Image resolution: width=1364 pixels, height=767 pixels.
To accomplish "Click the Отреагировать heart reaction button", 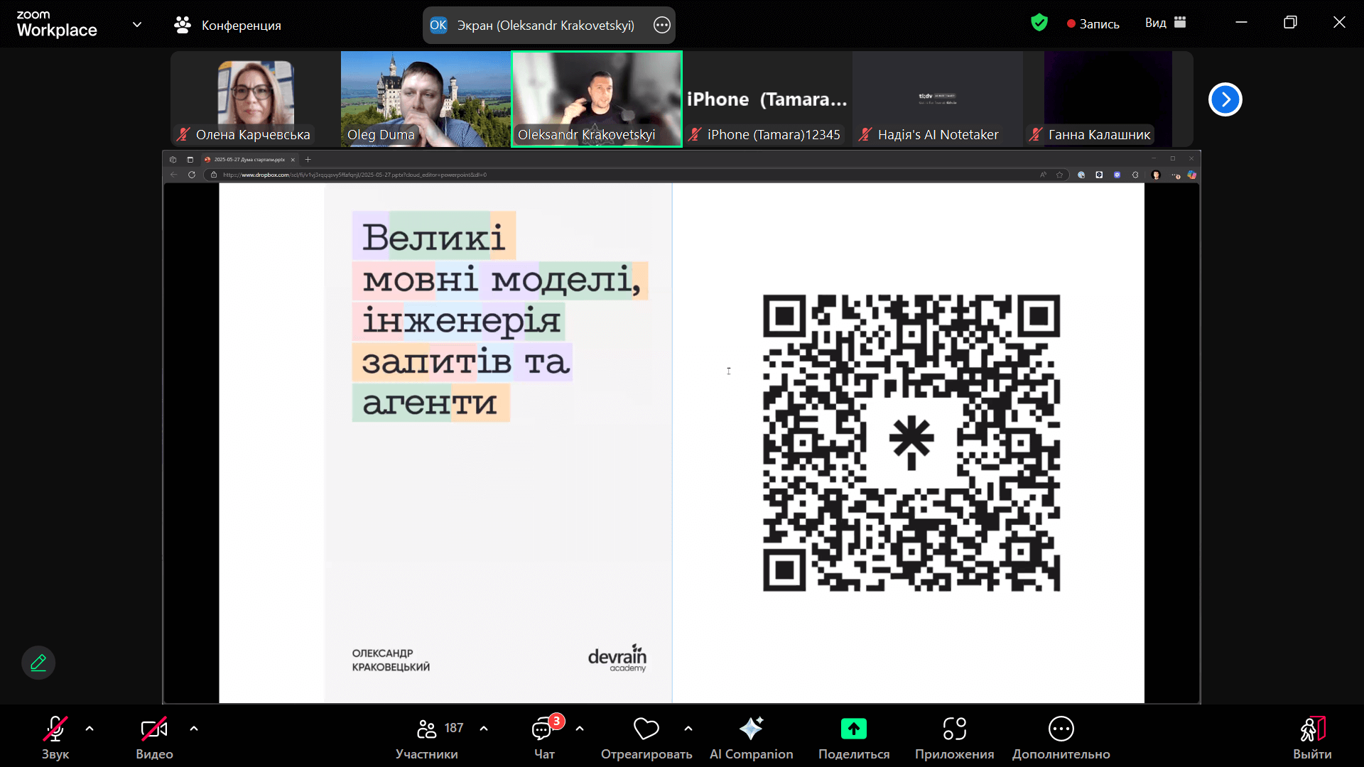I will tap(646, 737).
